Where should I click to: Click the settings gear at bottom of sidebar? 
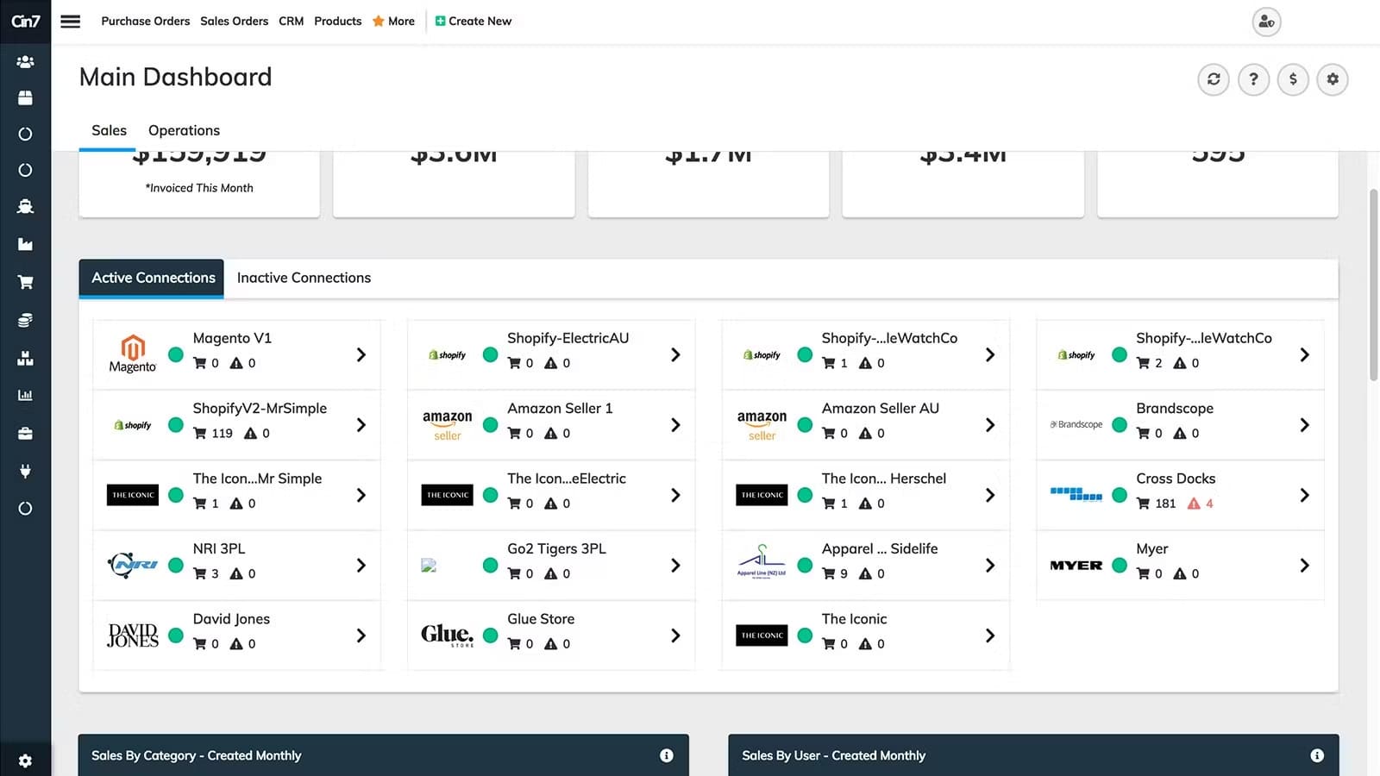(26, 760)
